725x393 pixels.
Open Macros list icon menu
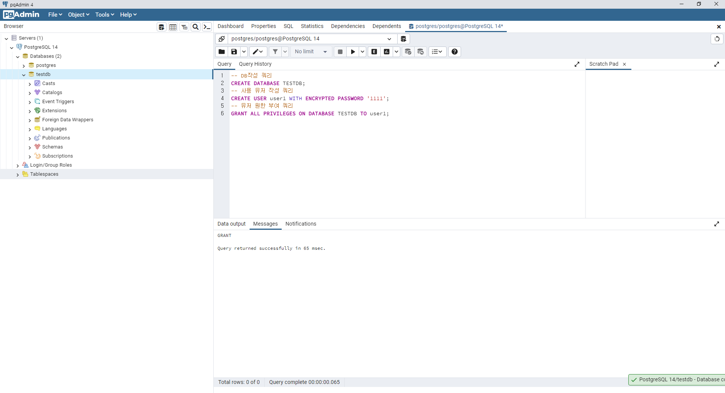[437, 52]
